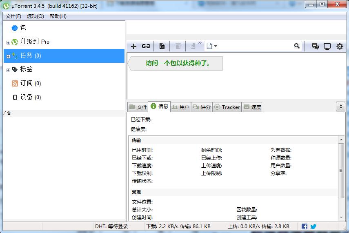The height and width of the screenshot is (233, 349).
Task: Click the RSS icon beside 订阅
Action: (x=15, y=84)
